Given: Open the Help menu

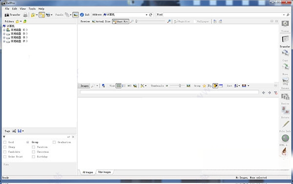Looking at the screenshot, I should [x=42, y=9].
